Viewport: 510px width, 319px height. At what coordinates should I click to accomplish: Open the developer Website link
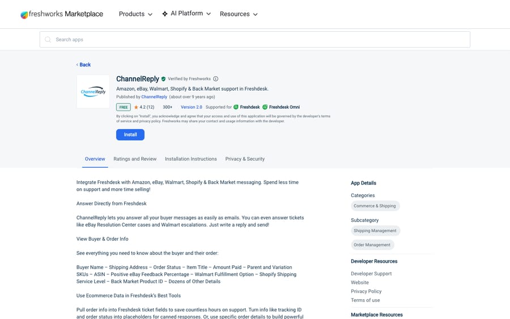(x=360, y=283)
